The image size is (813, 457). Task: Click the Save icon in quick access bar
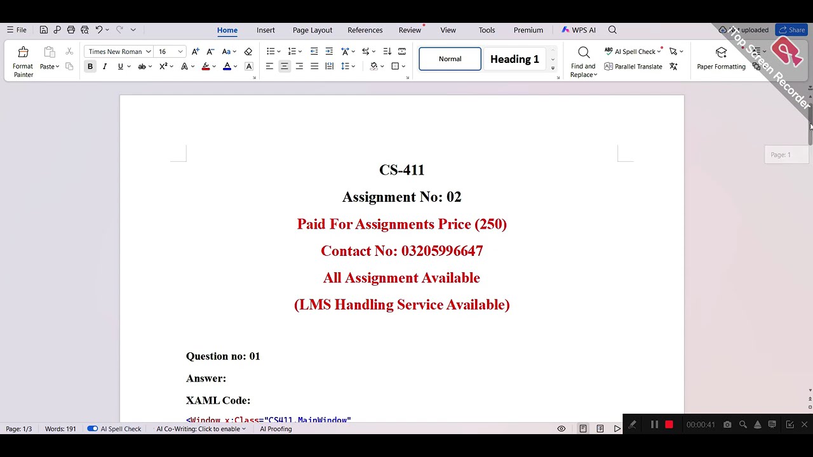click(x=43, y=30)
